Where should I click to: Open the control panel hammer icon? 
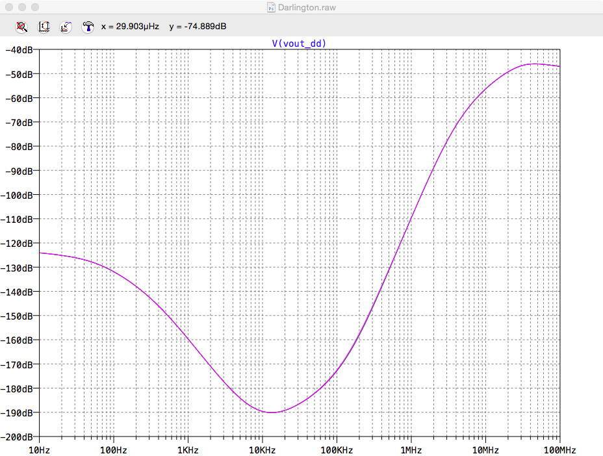coord(88,27)
